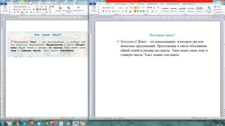Open font size box in right window
This screenshot has width=225, height=126.
(115, 8)
